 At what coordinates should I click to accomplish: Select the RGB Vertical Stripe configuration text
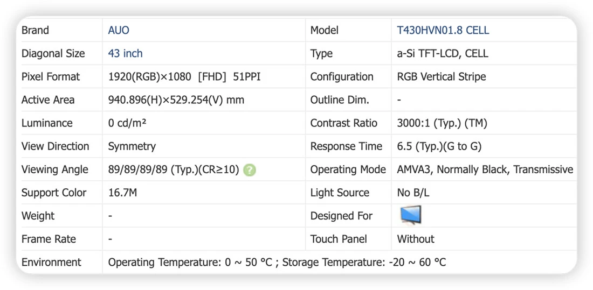pos(442,76)
